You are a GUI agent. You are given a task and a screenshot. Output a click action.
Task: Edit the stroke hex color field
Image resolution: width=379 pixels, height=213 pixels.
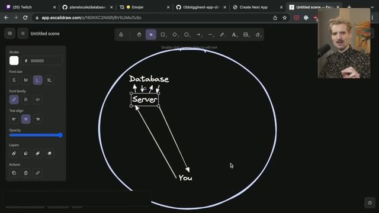click(42, 60)
